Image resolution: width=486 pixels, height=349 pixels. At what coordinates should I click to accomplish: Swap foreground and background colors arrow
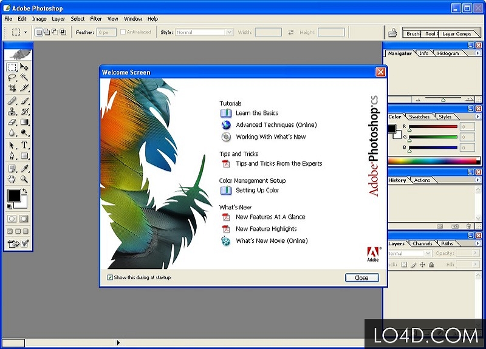[x=25, y=191]
